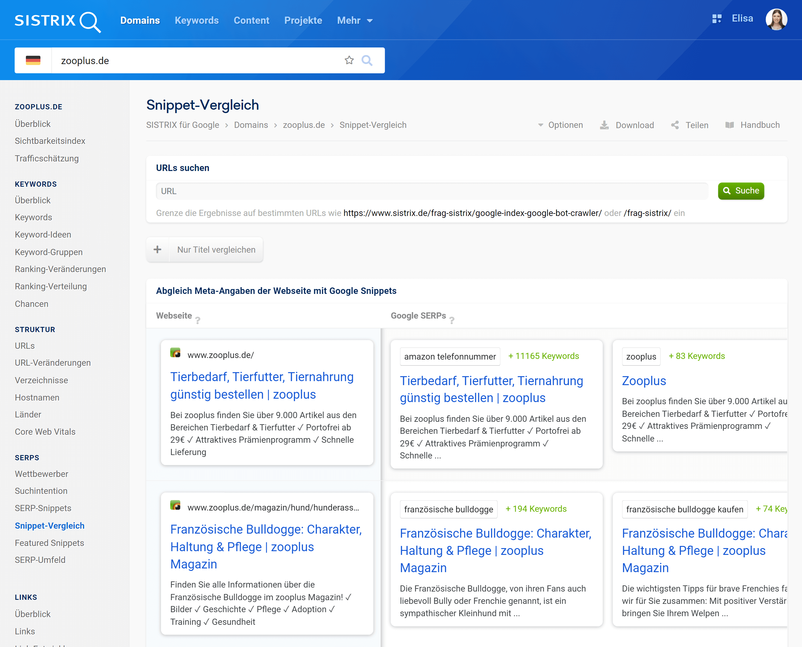Switch to the Keywords tab
The image size is (802, 647).
197,21
